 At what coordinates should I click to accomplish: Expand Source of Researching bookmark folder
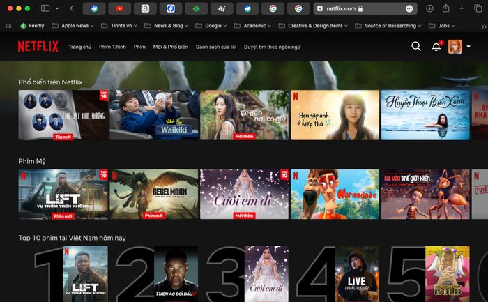388,26
